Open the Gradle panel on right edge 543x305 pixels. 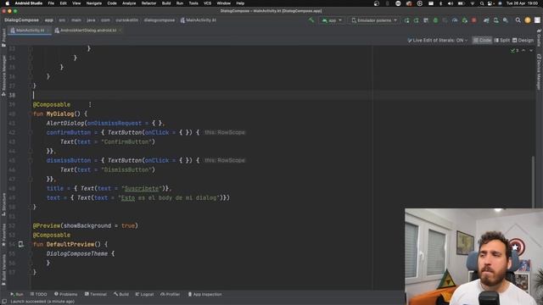(x=539, y=38)
